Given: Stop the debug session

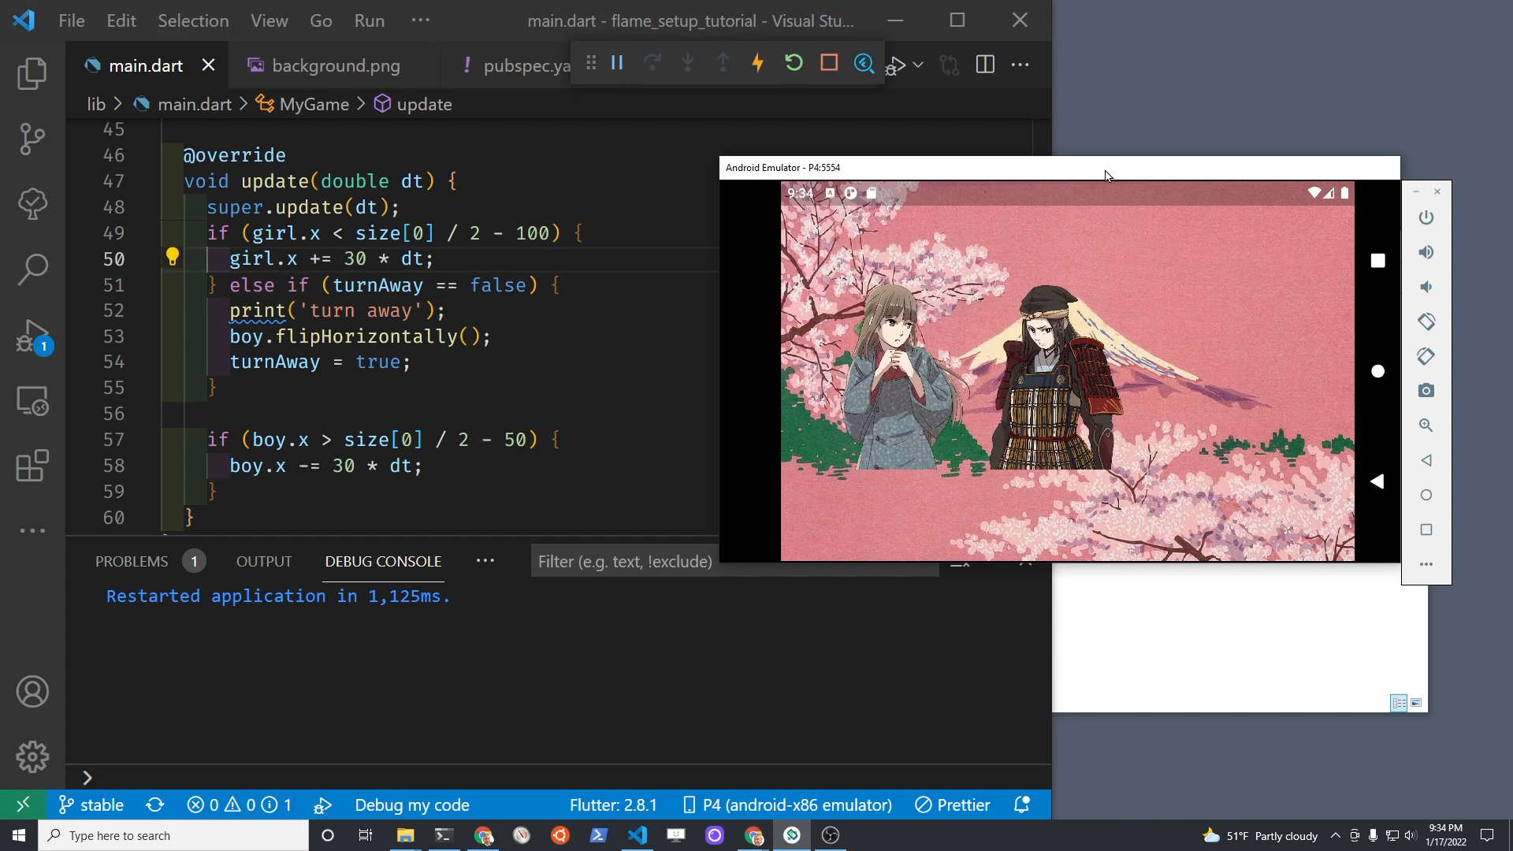Looking at the screenshot, I should point(829,63).
